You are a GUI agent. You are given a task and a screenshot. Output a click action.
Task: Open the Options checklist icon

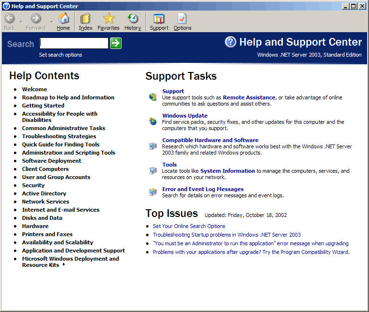182,19
